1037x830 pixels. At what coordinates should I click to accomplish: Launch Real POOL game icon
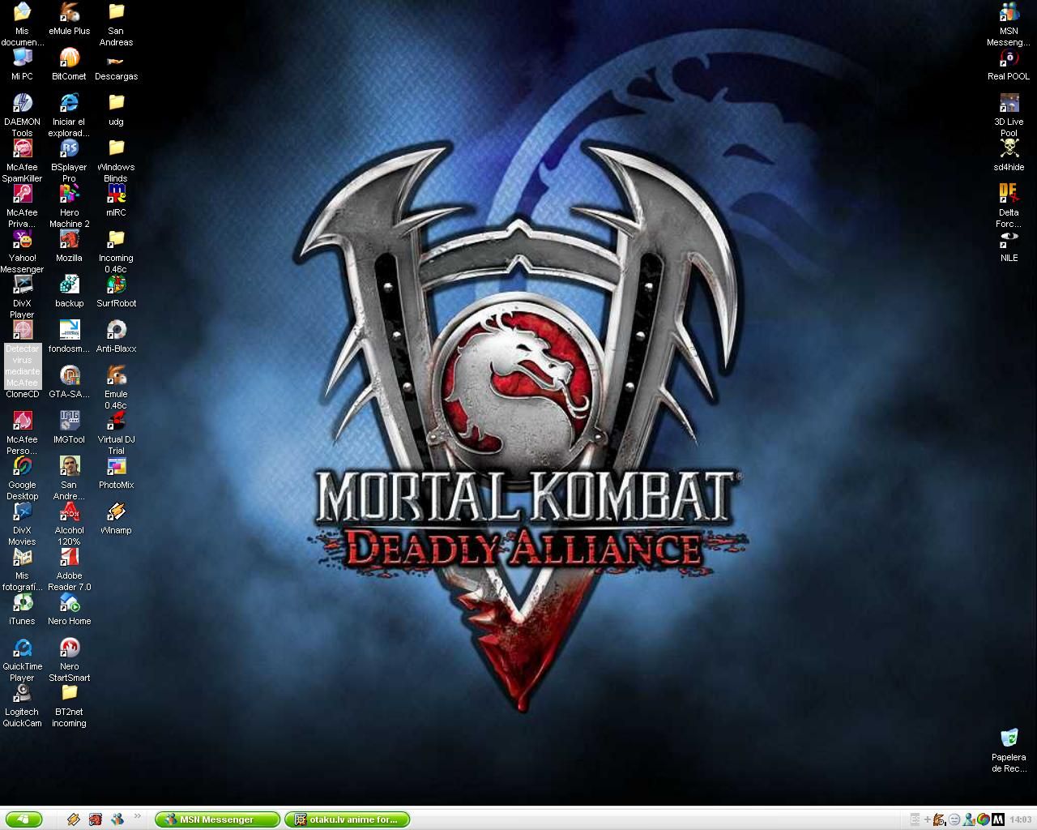(1009, 58)
